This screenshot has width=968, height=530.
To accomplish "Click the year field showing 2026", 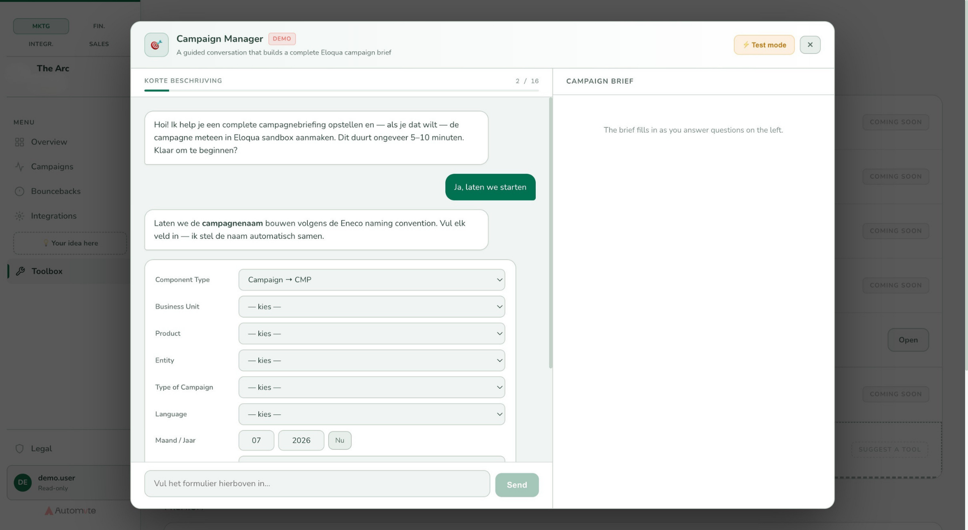I will 301,441.
